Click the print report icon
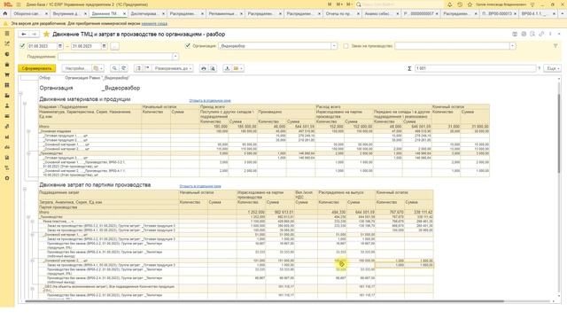This screenshot has width=567, height=319. tap(204, 68)
